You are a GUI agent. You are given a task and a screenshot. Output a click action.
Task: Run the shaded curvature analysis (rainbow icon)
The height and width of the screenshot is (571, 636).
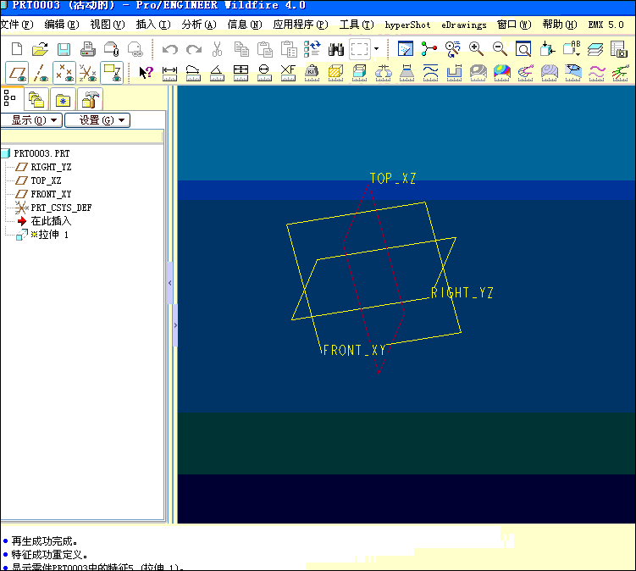coord(501,73)
